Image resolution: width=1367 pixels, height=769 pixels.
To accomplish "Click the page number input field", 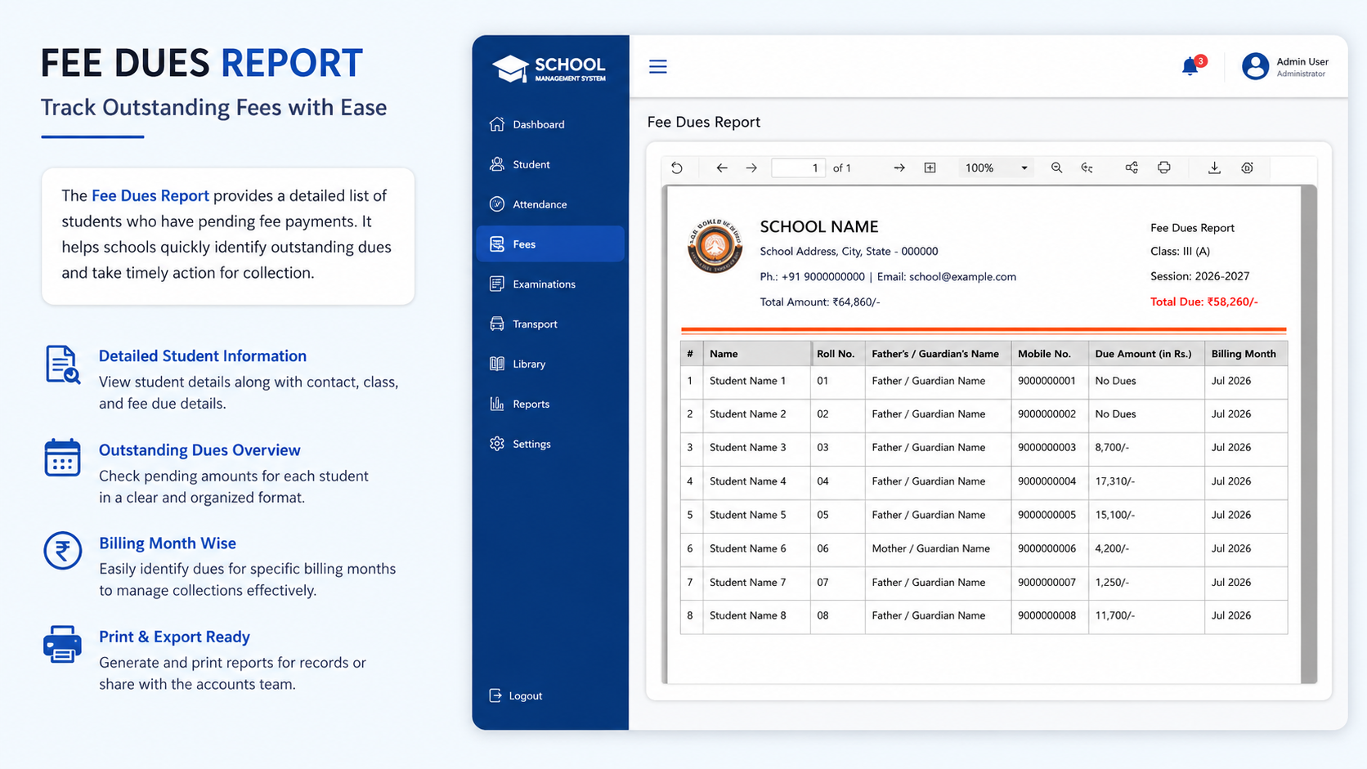I will [798, 168].
